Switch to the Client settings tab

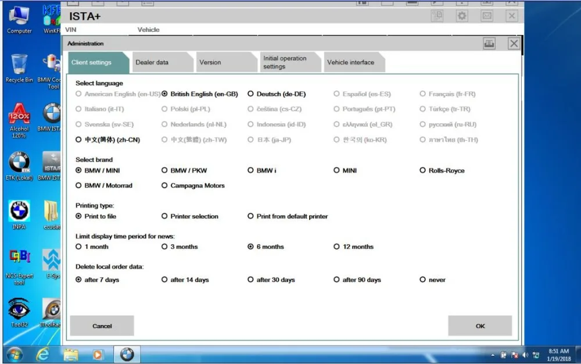pos(98,62)
